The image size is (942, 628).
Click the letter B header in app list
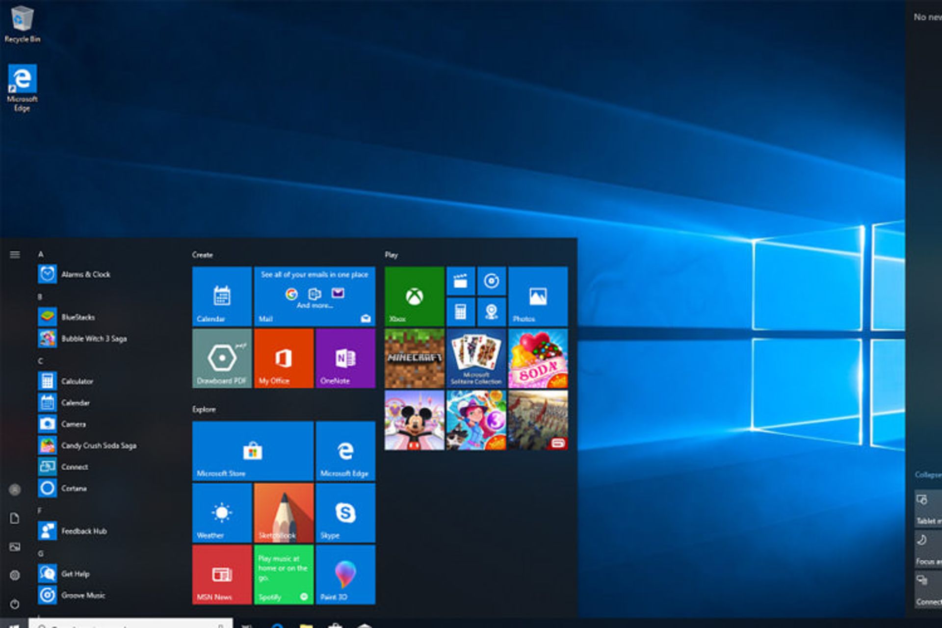point(40,297)
